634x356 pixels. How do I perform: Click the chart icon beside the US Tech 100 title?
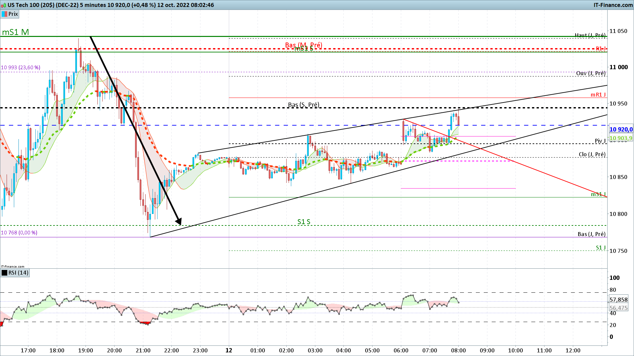(x=4, y=5)
